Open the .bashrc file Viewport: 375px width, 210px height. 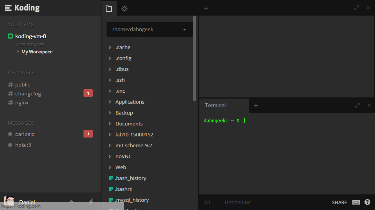pos(121,189)
